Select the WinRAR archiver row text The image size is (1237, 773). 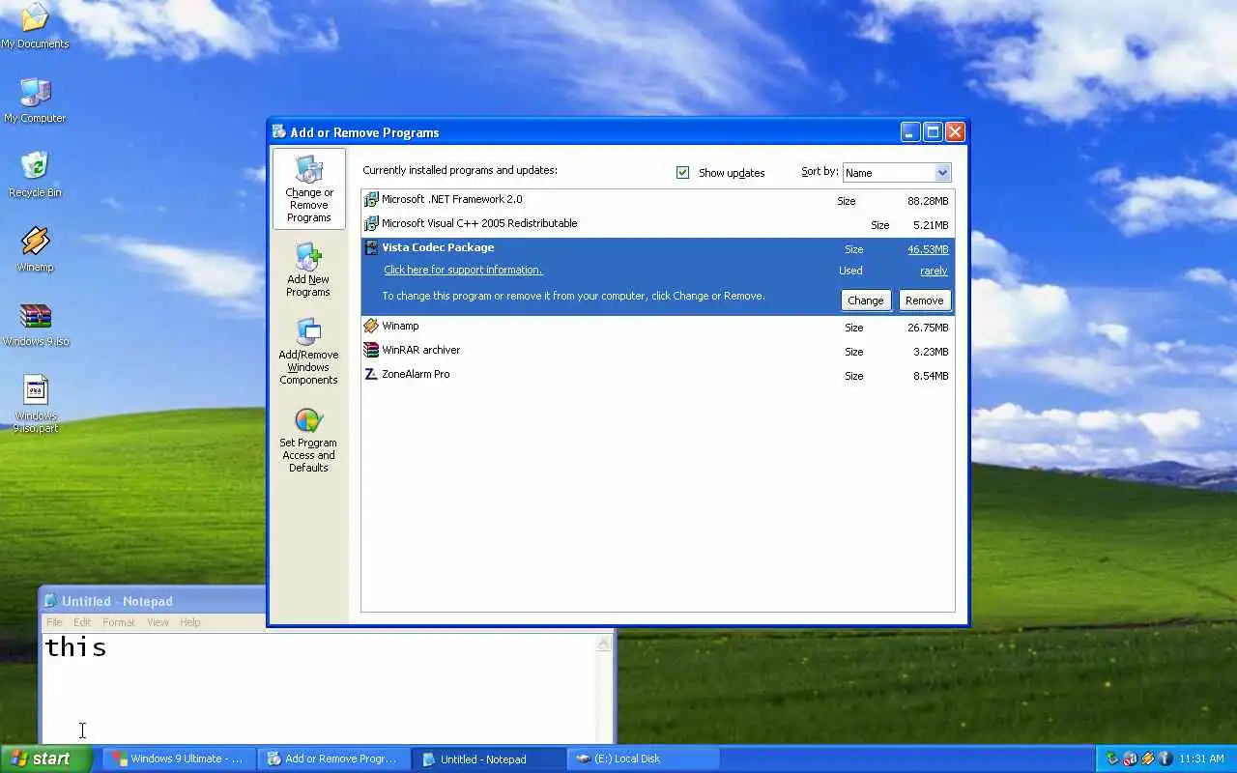pos(420,350)
